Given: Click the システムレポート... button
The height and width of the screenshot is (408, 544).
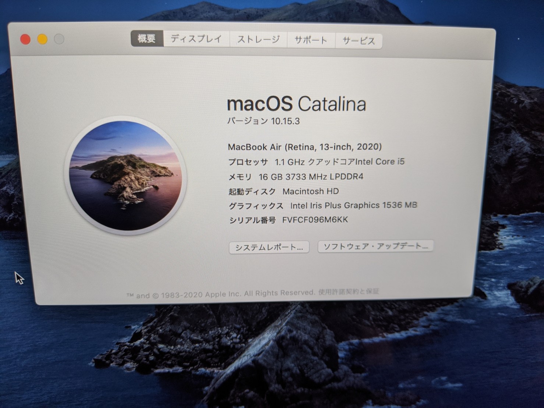Looking at the screenshot, I should click(x=269, y=247).
